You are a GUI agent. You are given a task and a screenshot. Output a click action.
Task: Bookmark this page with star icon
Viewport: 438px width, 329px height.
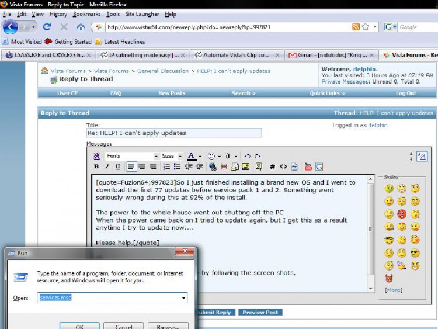(x=366, y=27)
